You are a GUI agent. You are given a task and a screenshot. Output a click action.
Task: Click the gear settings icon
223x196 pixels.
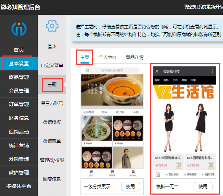point(52,26)
